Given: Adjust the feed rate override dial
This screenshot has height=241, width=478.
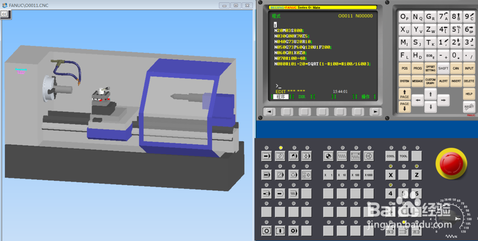Looking at the screenshot, I should coord(449,219).
